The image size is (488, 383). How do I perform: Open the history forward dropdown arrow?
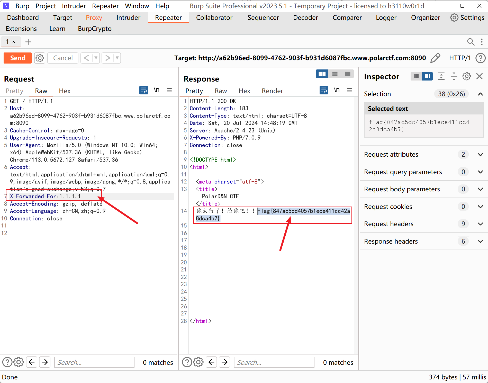[117, 58]
